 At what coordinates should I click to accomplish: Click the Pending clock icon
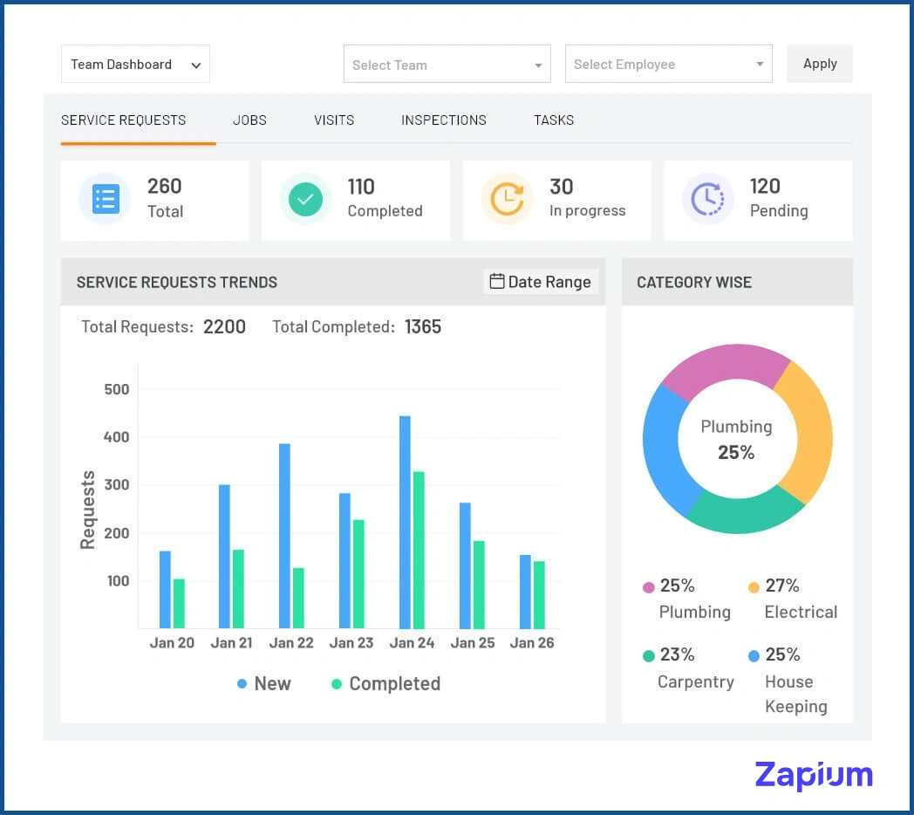coord(707,199)
